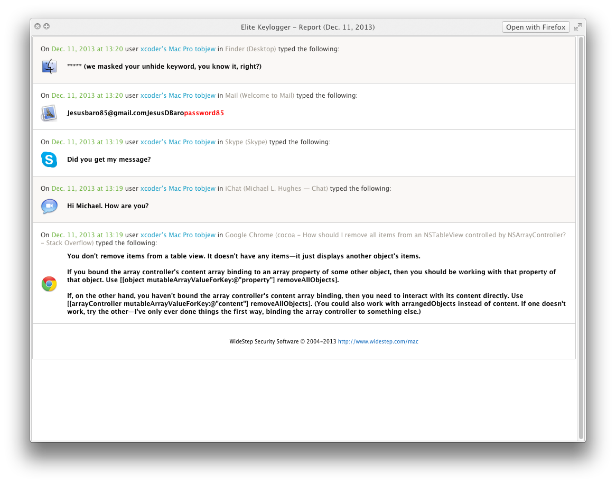Click the Google Chrome icon
The width and height of the screenshot is (616, 484).
pos(49,284)
